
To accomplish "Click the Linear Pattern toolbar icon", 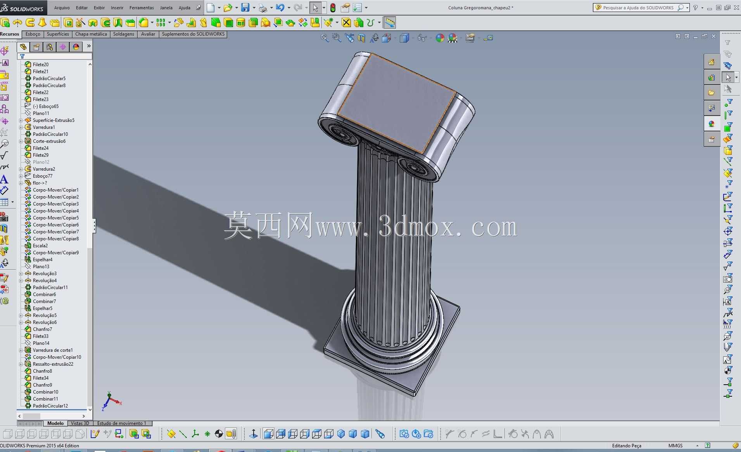I will [160, 22].
